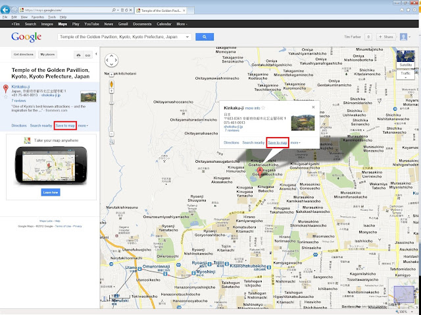The image size is (421, 315).
Task: Open the info bubble 'more' dropdown
Action: pyautogui.click(x=295, y=142)
